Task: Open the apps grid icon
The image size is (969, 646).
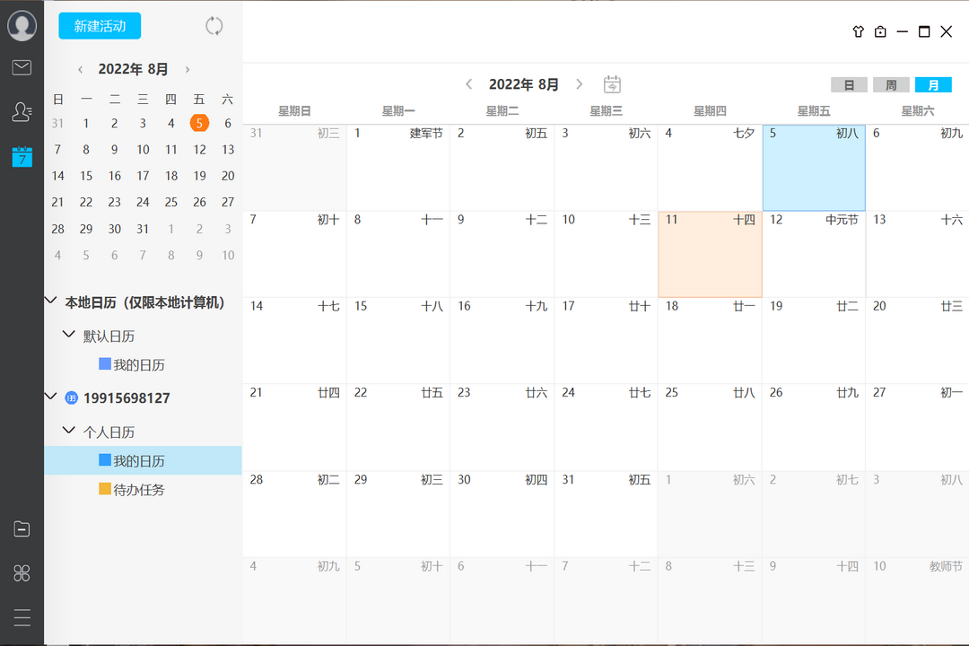Action: tap(21, 573)
